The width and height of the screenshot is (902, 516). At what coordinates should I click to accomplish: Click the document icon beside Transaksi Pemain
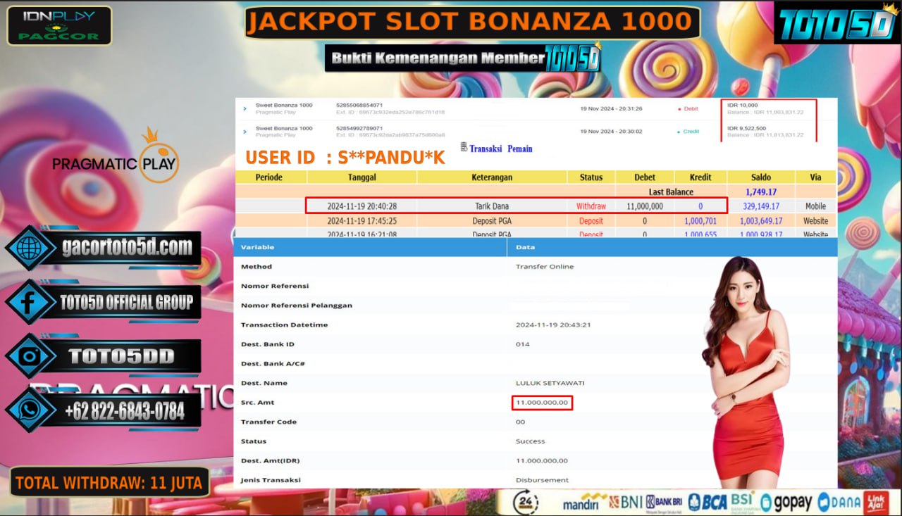464,147
